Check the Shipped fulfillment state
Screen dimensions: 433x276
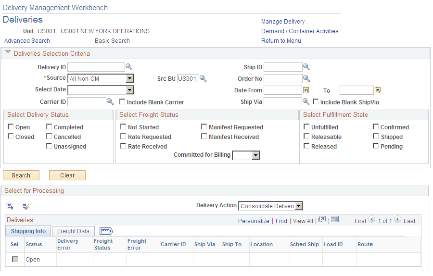click(x=376, y=137)
